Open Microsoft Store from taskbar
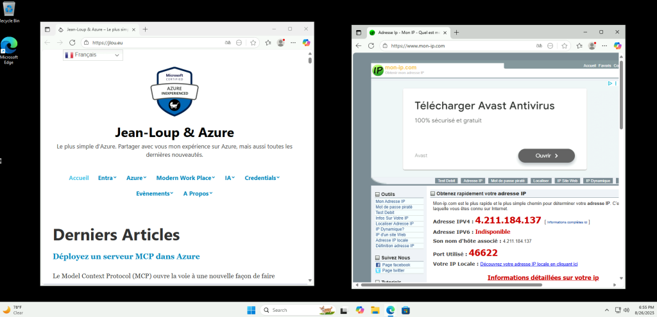Viewport: 657px width, 317px height. (x=405, y=311)
